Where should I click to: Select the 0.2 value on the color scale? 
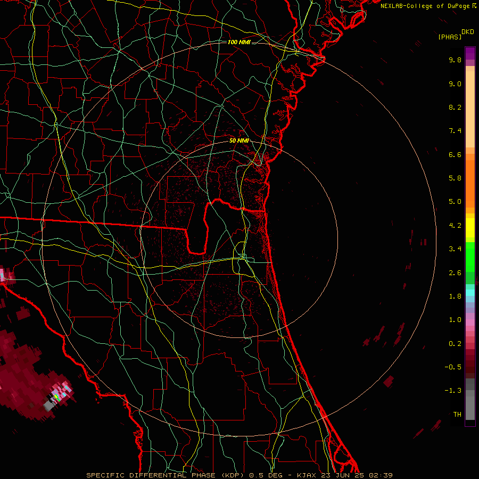point(455,344)
